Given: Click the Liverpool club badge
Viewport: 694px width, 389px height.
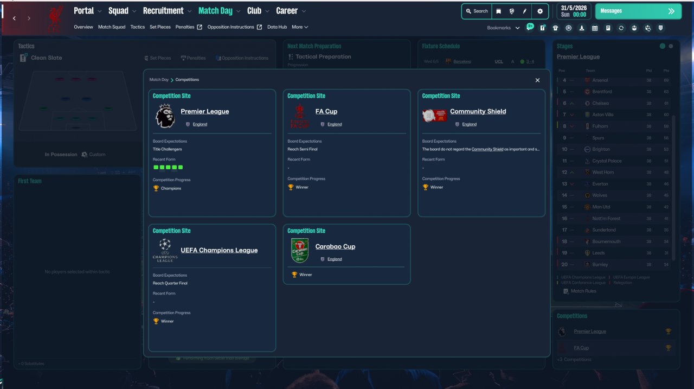Looking at the screenshot, I should click(x=55, y=19).
